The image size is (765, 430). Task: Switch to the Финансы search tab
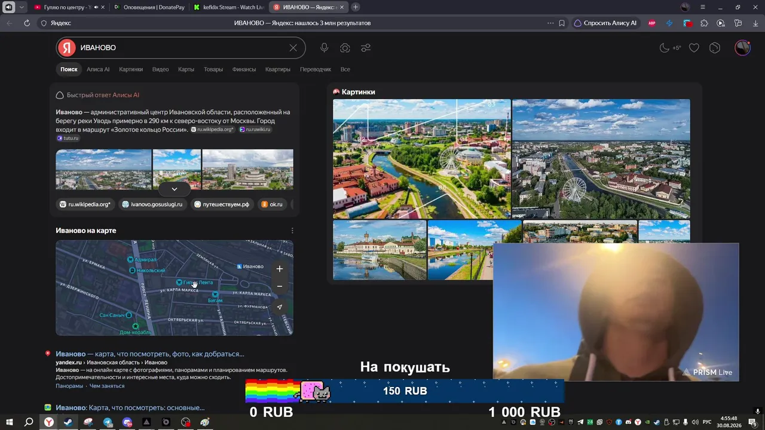244,69
